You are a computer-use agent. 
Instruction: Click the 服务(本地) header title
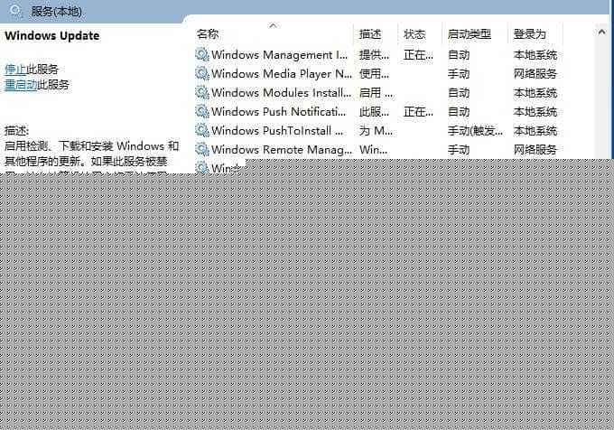click(57, 11)
